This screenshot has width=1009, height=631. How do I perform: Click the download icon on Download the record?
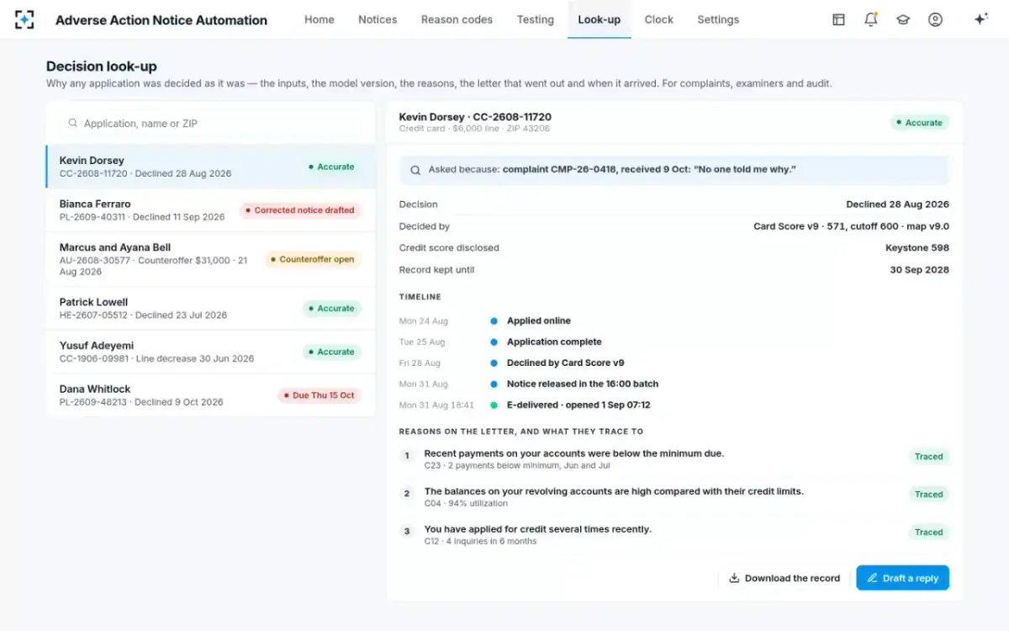(x=734, y=578)
